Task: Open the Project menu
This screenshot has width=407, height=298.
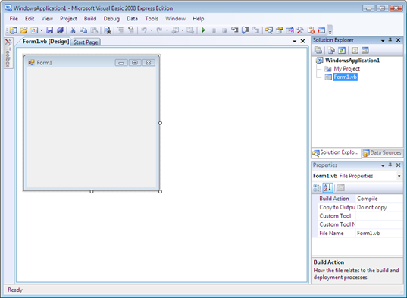Action: (x=68, y=19)
